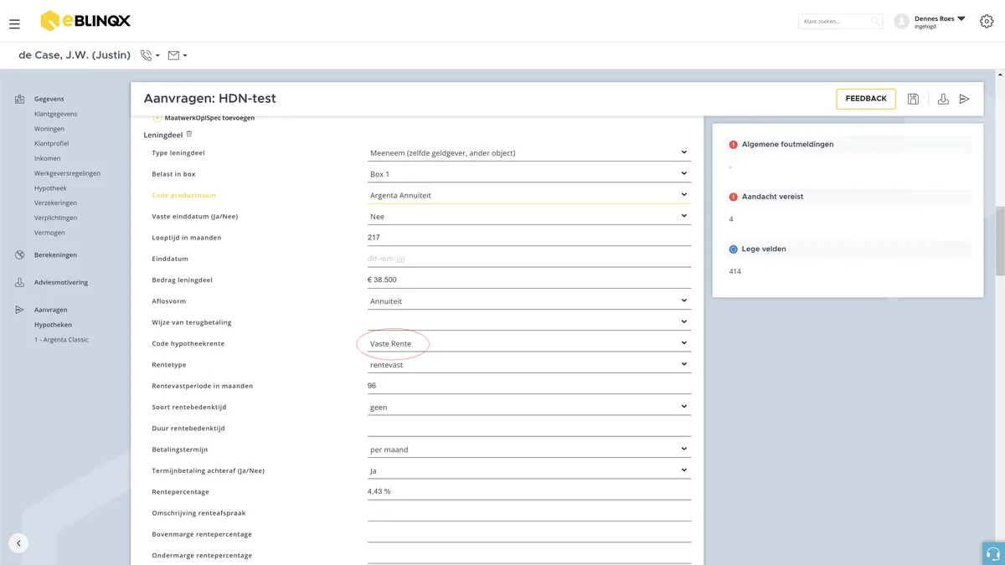Screen dimensions: 1005x565
Task: Open Woningen in the sidebar
Action: [x=49, y=129]
